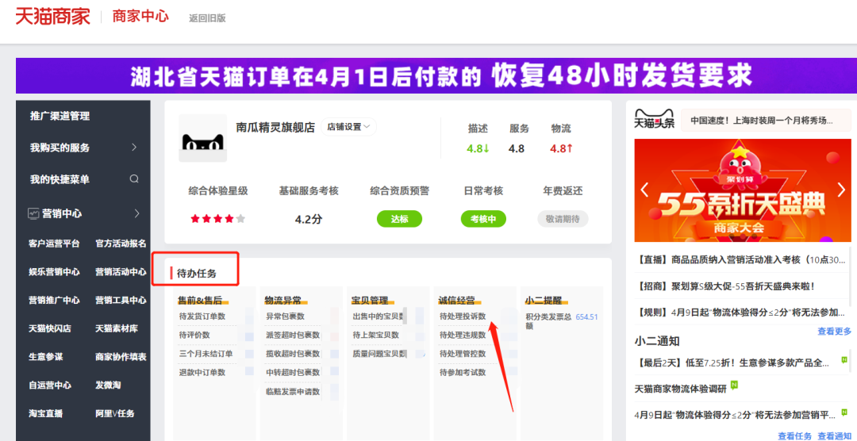Image resolution: width=857 pixels, height=441 pixels.
Task: Open 营销推广中心
Action: tap(54, 300)
